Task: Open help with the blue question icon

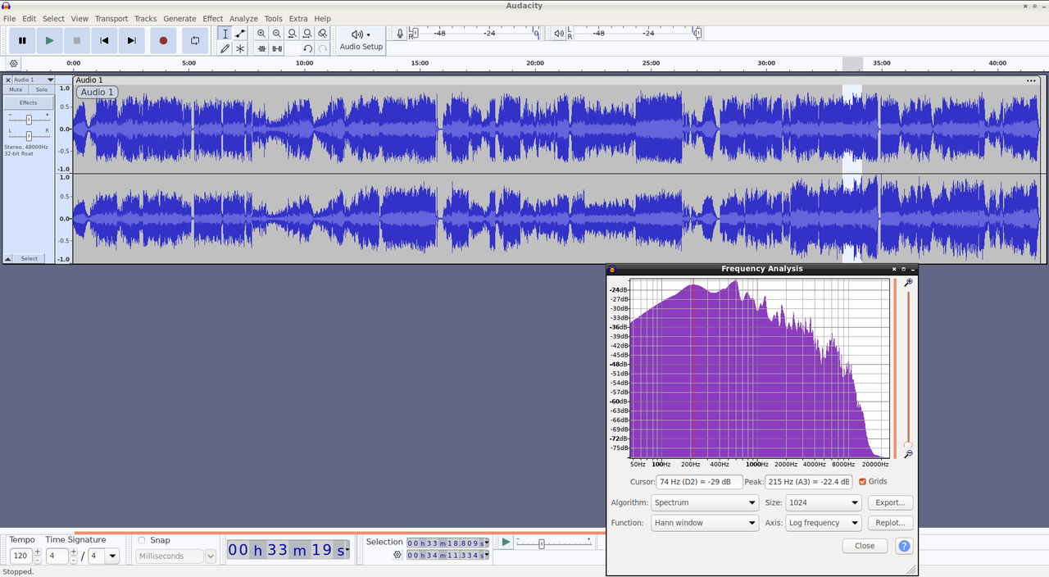Action: [x=904, y=546]
